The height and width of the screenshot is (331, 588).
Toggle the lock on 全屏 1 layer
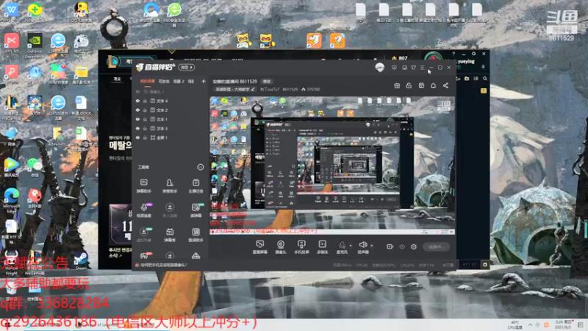145,138
